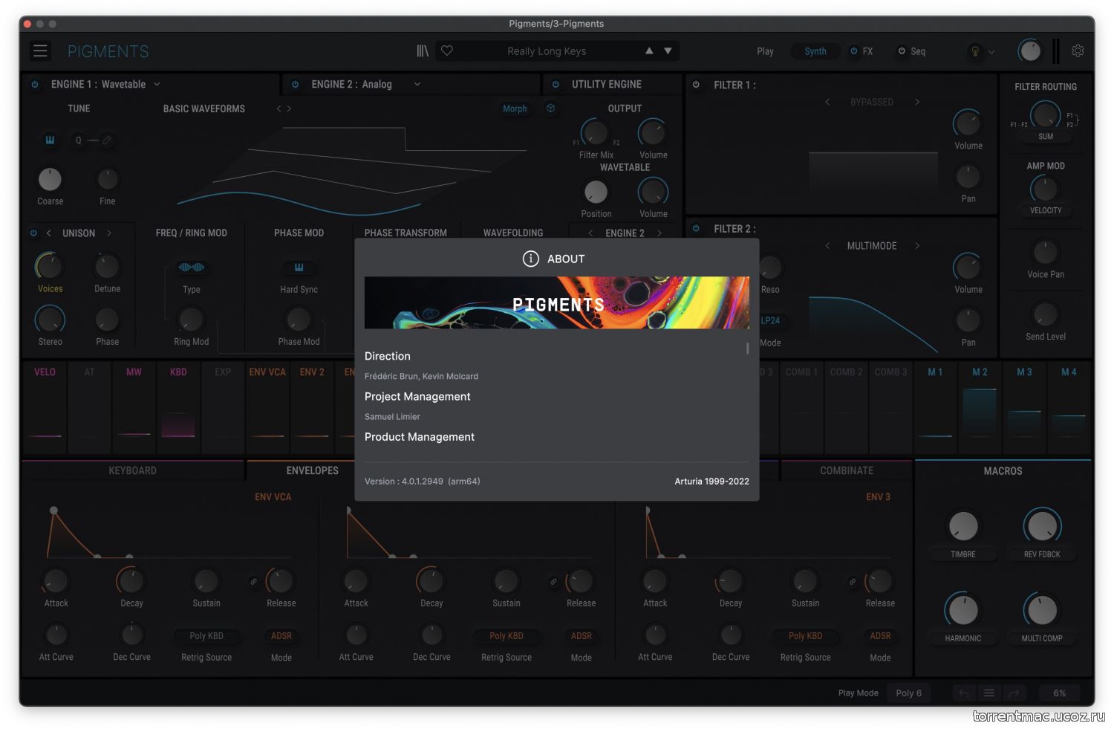This screenshot has height=729, width=1114.
Task: Click the Really Long Keys preset name
Action: [x=547, y=51]
